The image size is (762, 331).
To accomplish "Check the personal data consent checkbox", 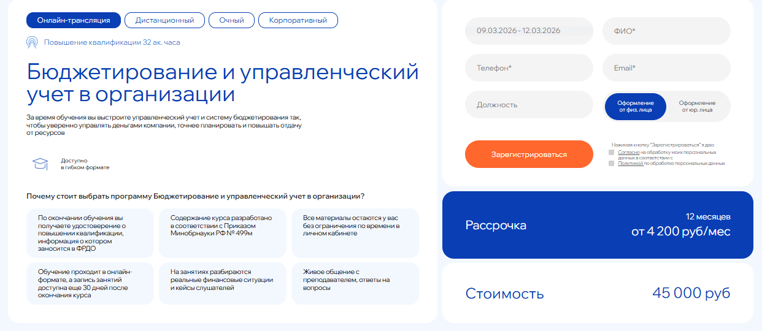I will (x=611, y=152).
